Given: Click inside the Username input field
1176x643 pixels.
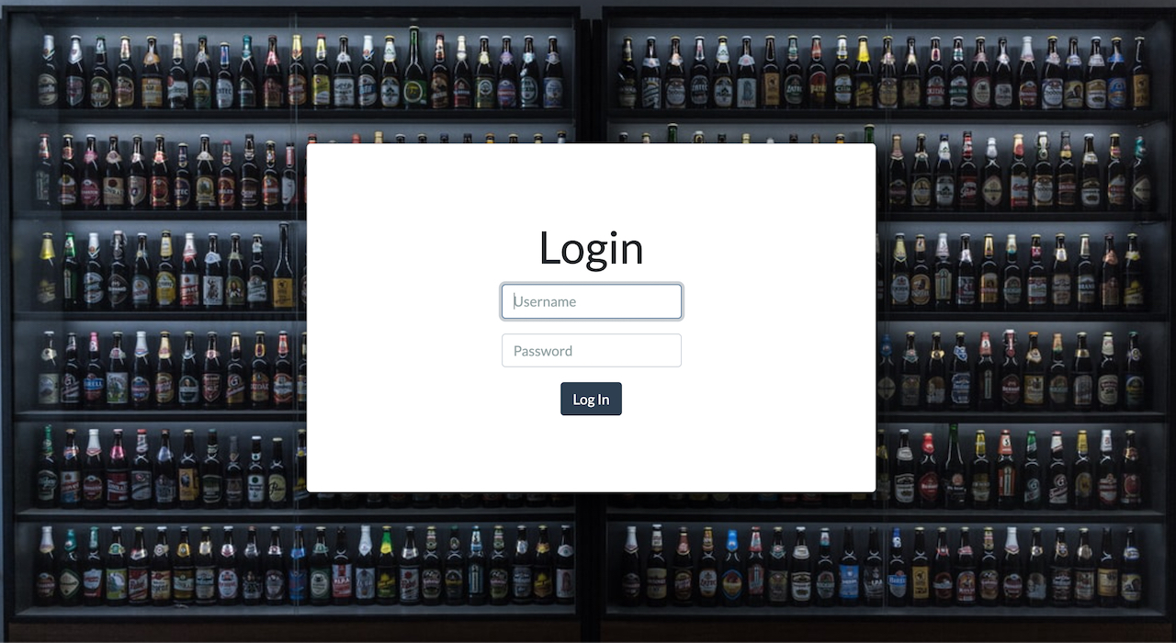Looking at the screenshot, I should tap(591, 301).
